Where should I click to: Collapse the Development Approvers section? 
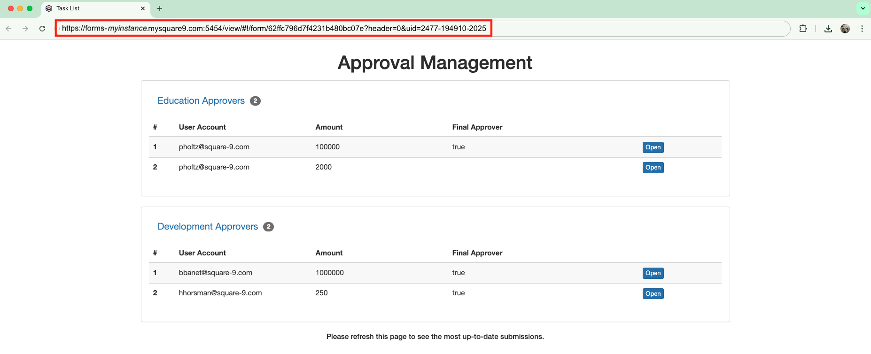pos(208,227)
